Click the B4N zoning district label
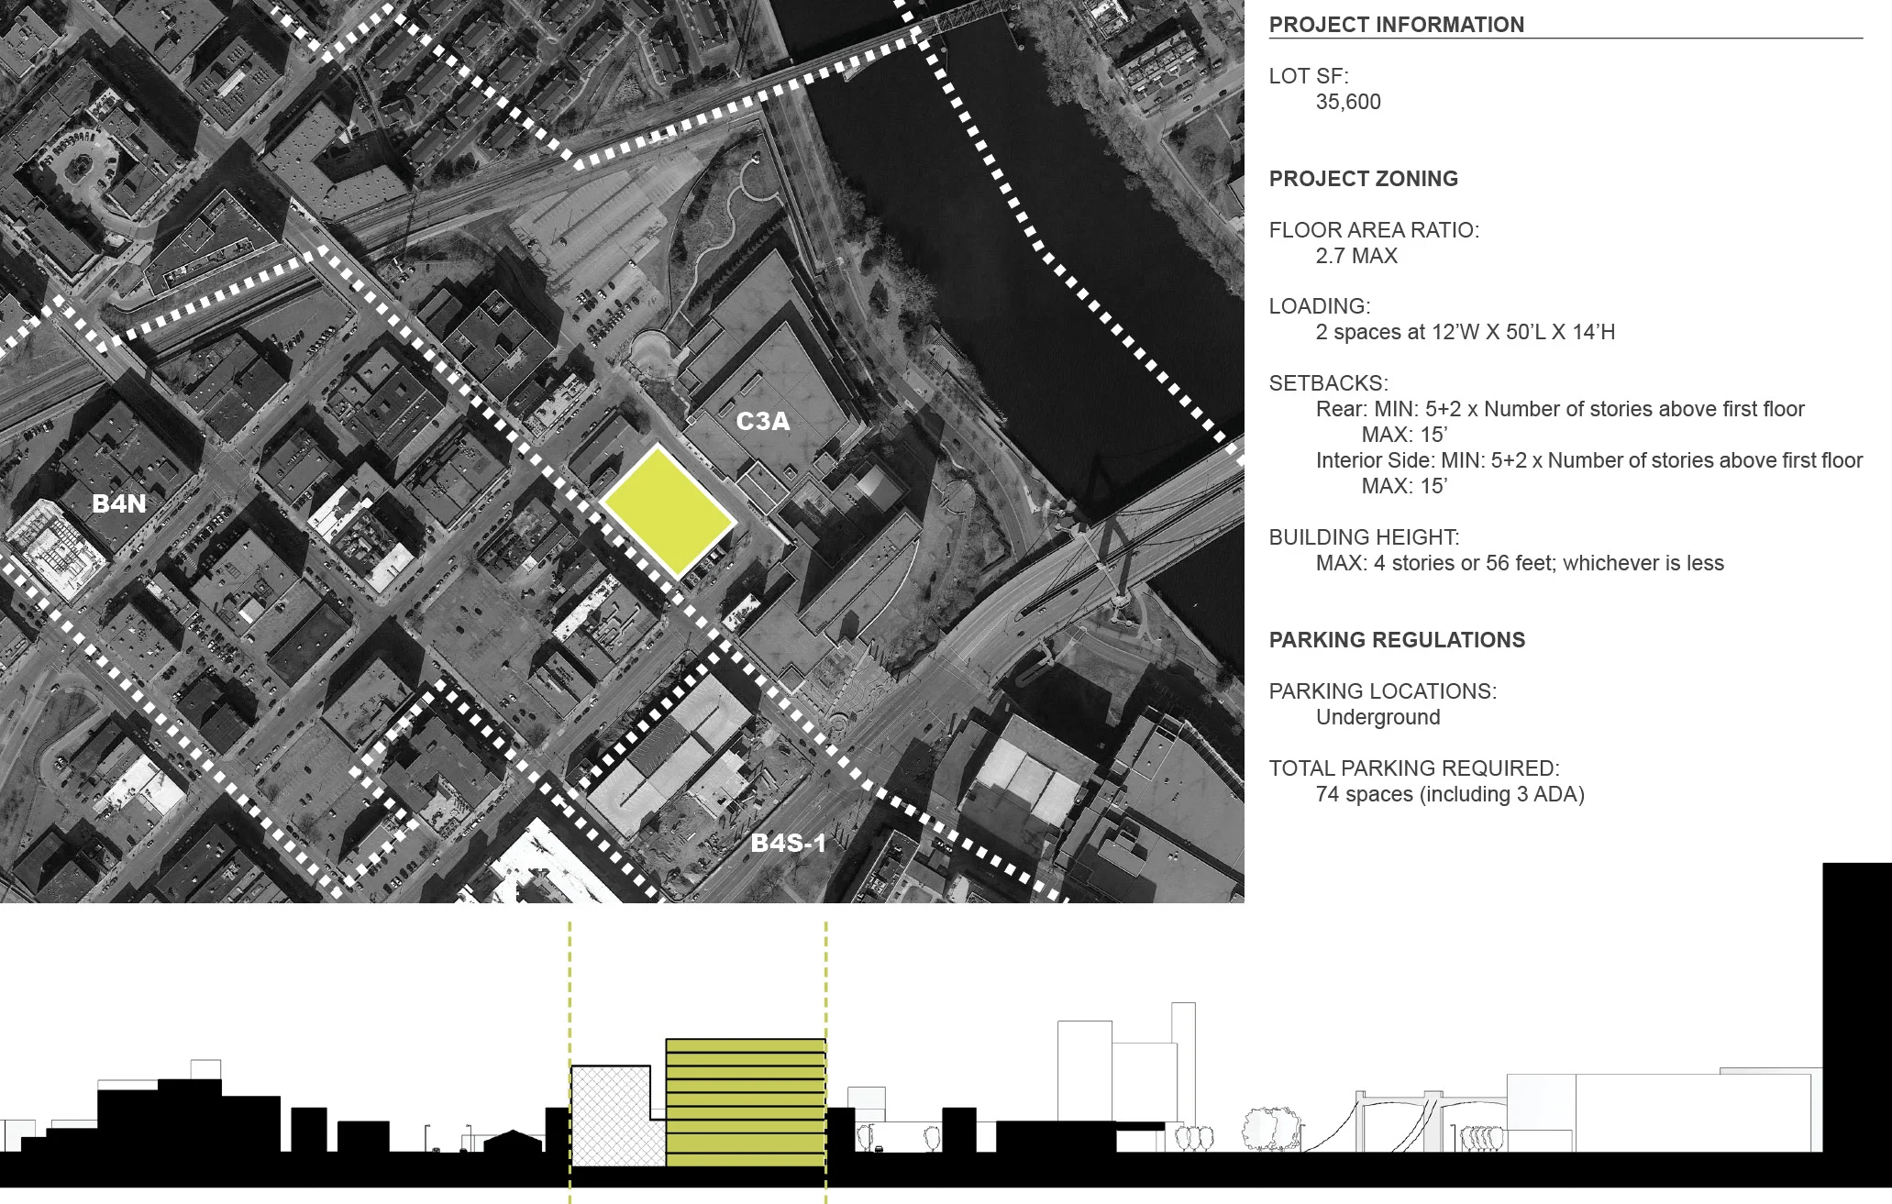Image resolution: width=1892 pixels, height=1204 pixels. pos(119,503)
